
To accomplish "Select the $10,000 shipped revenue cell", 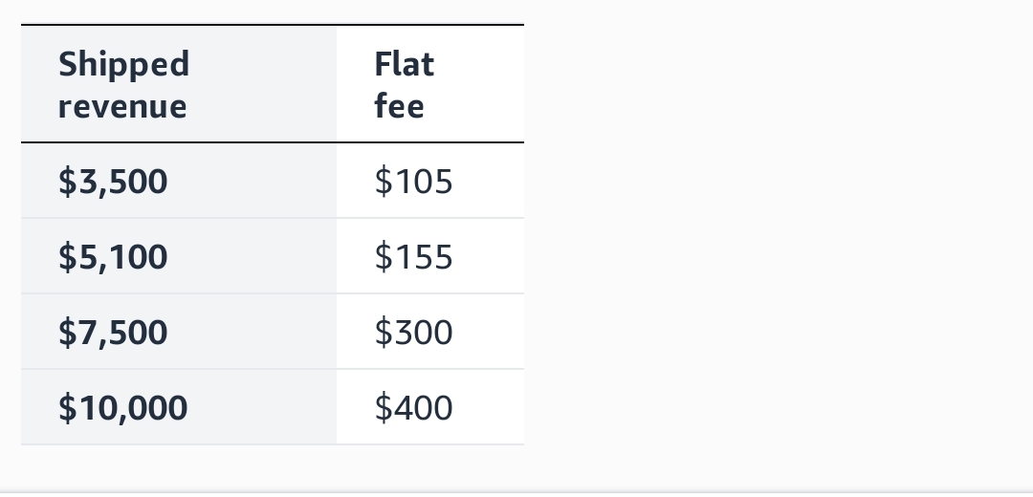I will pyautogui.click(x=179, y=407).
